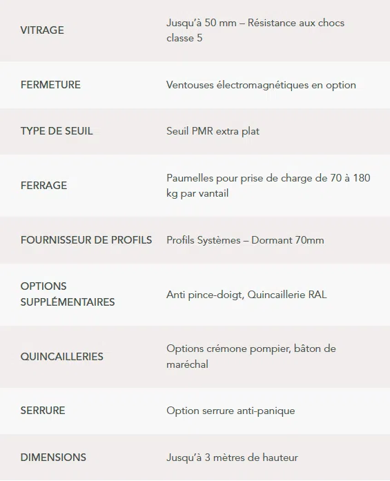
Task: Click the VITRAGE row label
Action: [42, 30]
